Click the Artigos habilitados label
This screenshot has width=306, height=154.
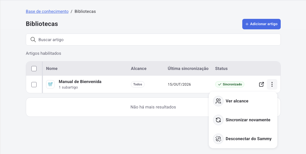[x=43, y=53]
